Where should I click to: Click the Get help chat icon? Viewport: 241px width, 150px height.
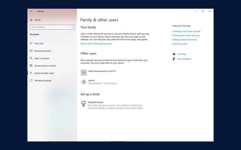tap(174, 54)
